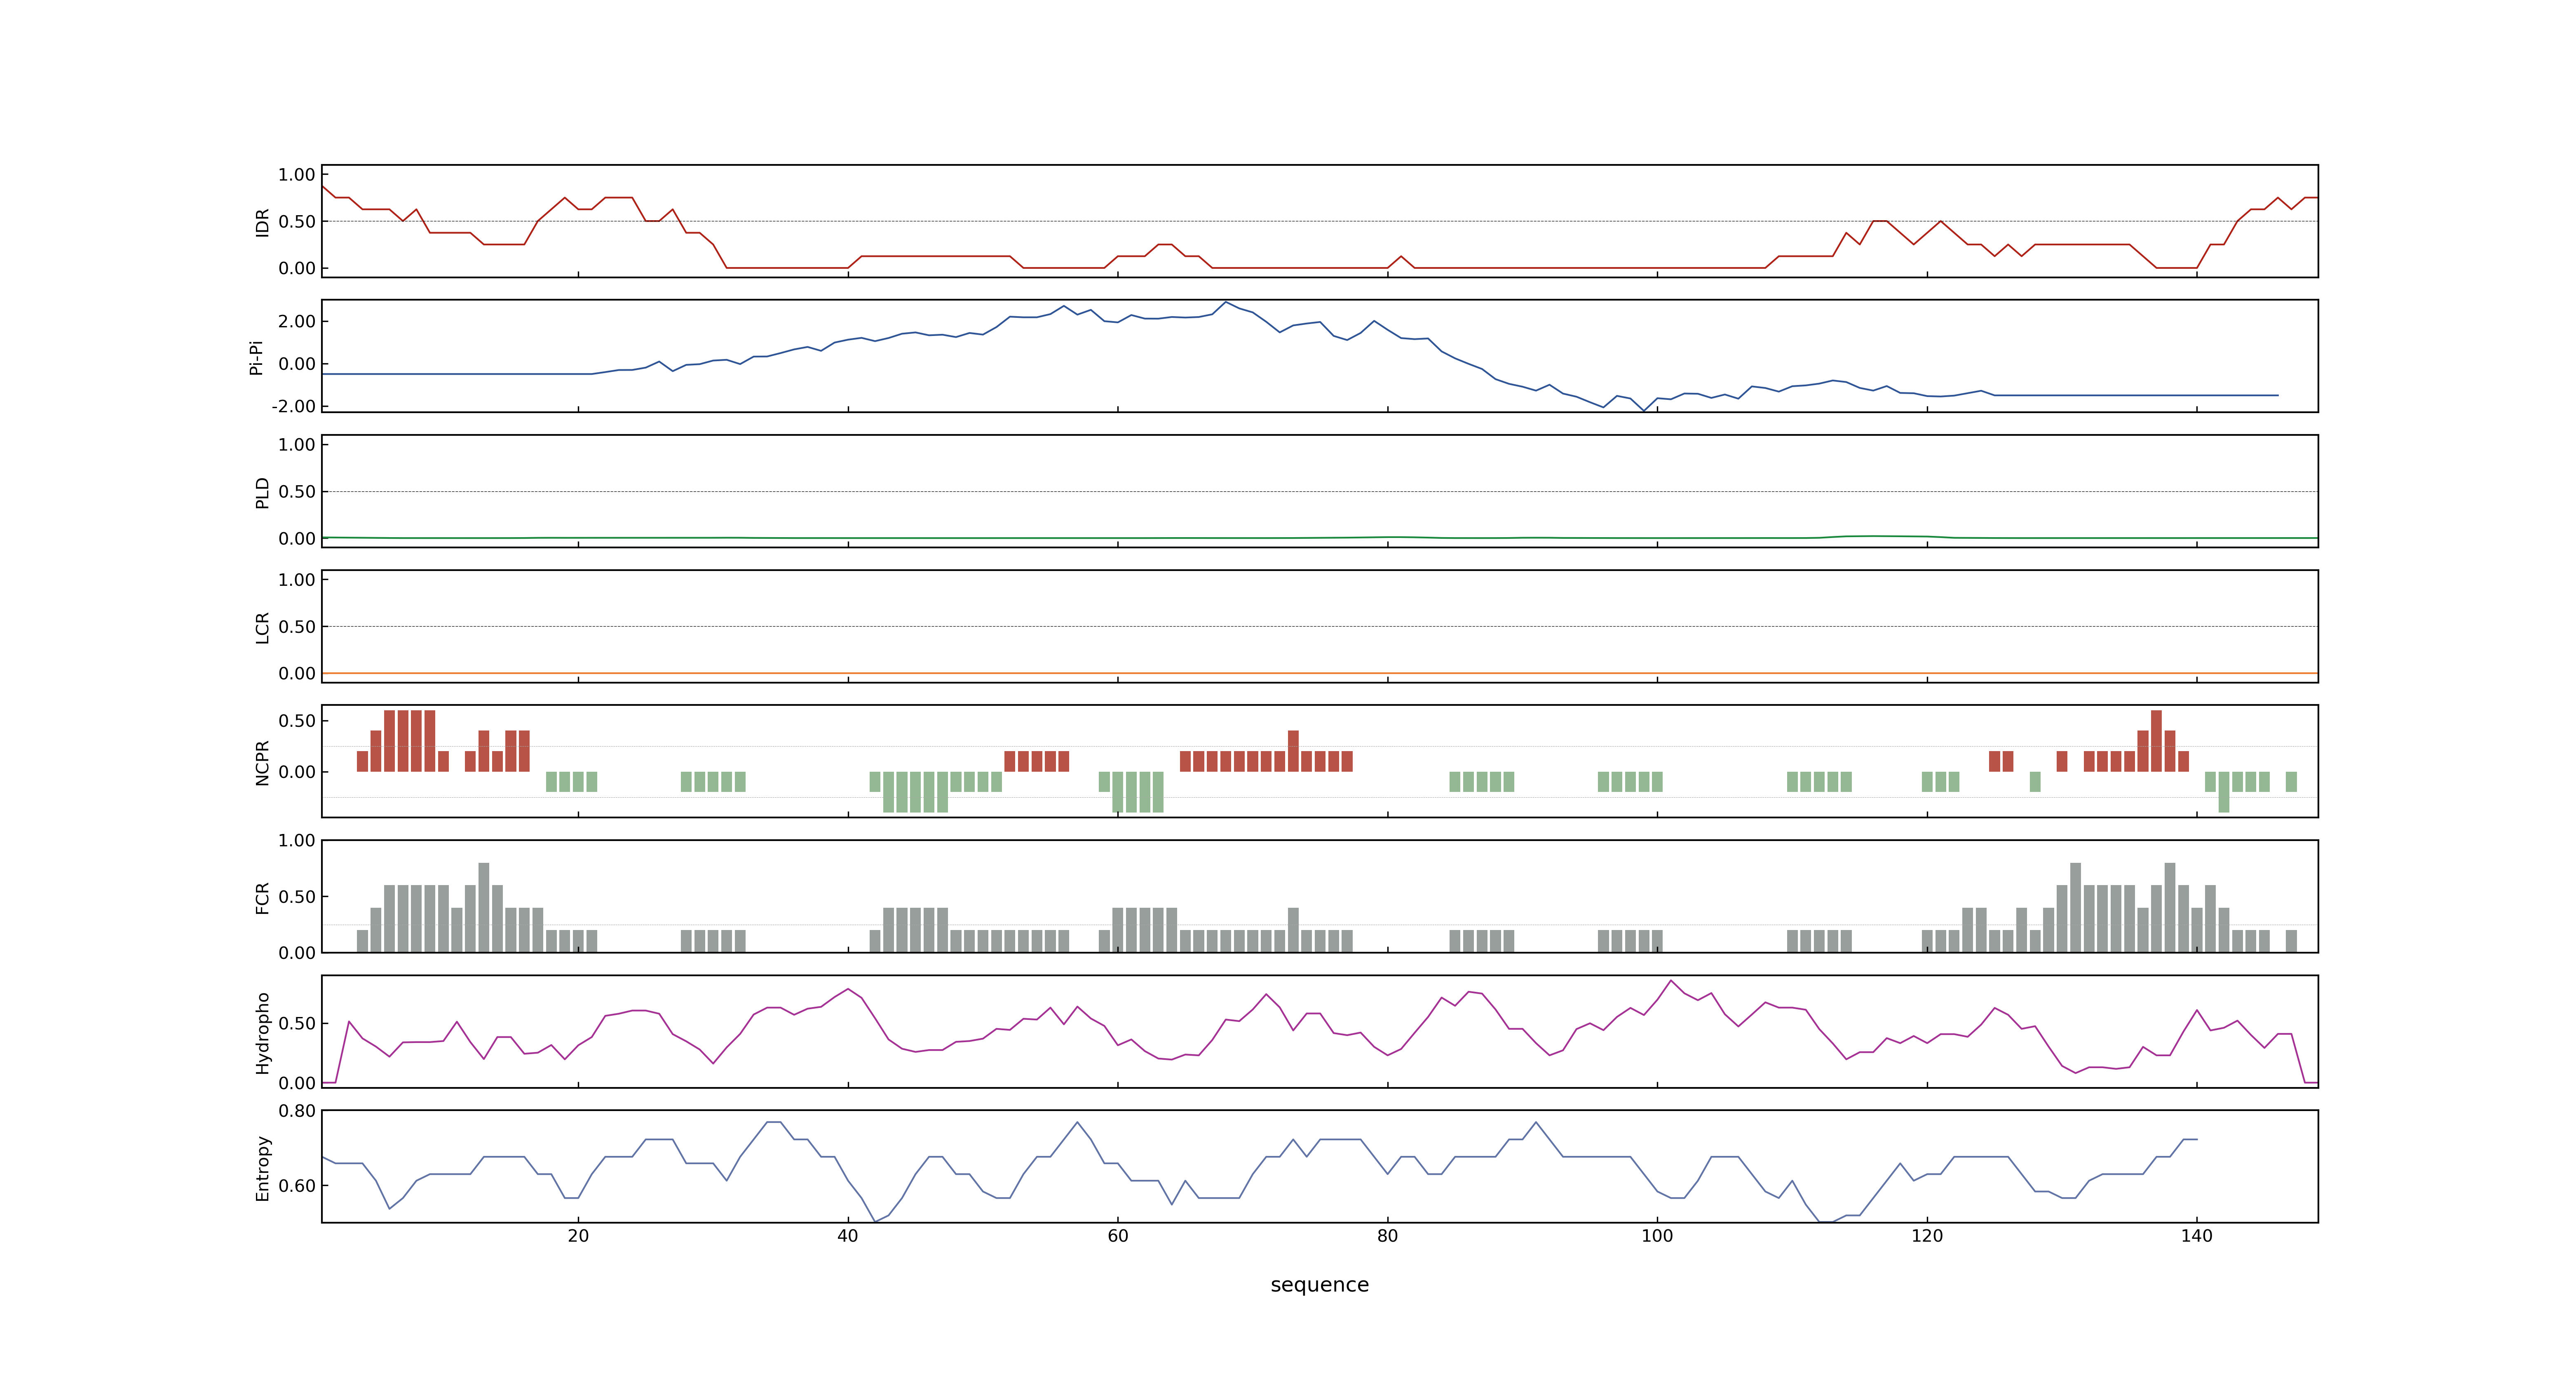Click the x-axis tick label 120
The image size is (2576, 1374).
[1927, 1236]
